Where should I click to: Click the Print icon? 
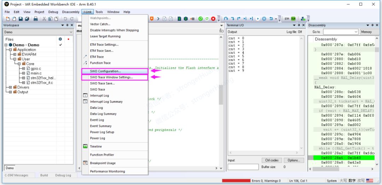pos(36,19)
